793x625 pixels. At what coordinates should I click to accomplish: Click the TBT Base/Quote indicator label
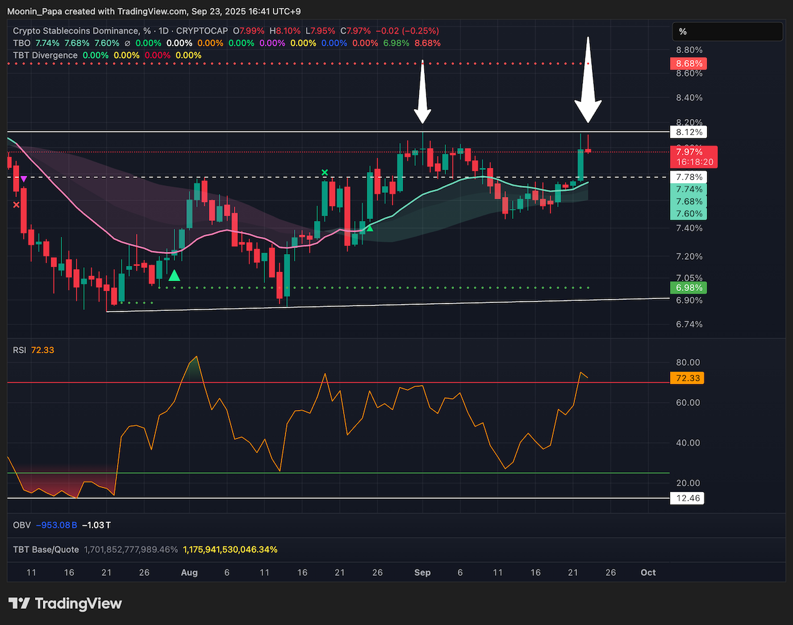[46, 549]
